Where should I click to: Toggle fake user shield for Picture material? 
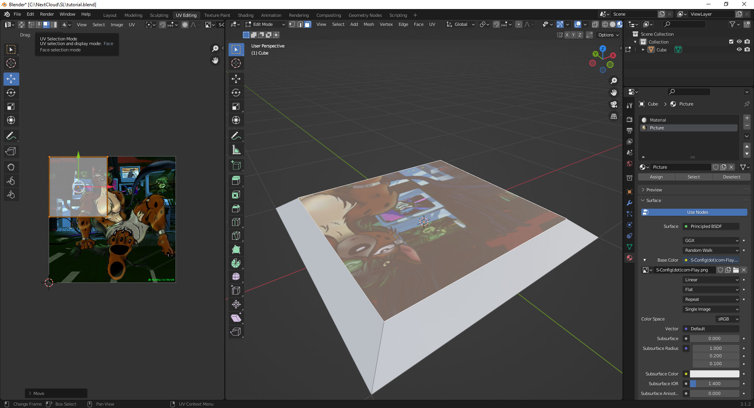click(716, 167)
